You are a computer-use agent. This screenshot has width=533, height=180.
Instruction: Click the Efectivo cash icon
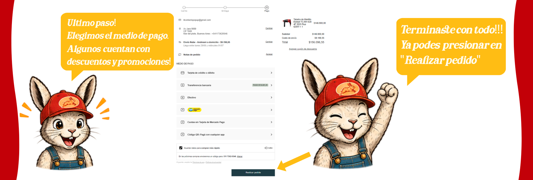182,97
